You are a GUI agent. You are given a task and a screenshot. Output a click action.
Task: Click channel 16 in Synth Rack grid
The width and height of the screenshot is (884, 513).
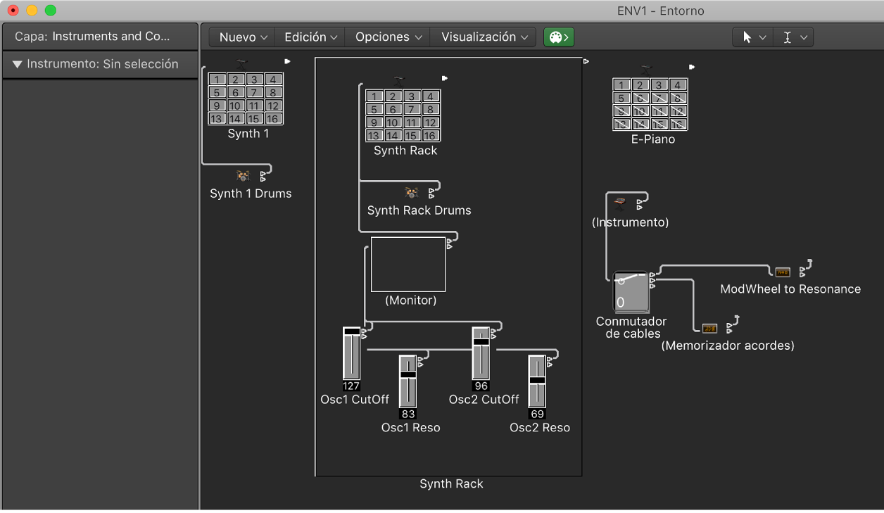430,136
